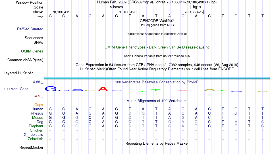Click the SNPs track label
Image resolution: width=270 pixels, height=154 pixels.
tap(38, 43)
